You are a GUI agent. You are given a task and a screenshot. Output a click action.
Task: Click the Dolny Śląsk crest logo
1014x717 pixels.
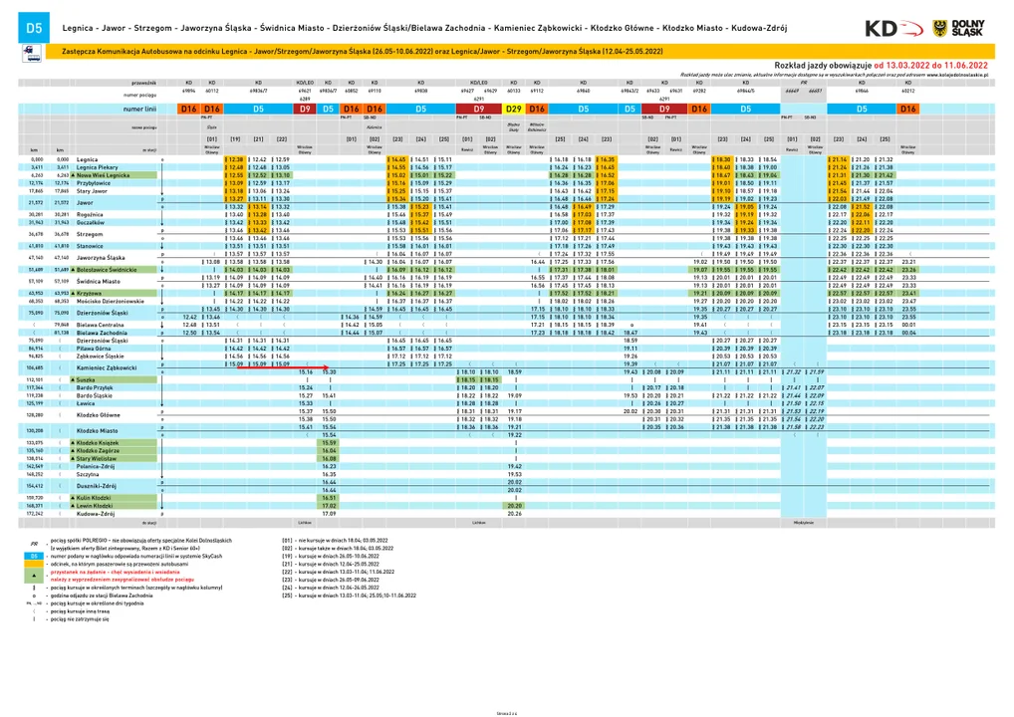coord(959,28)
